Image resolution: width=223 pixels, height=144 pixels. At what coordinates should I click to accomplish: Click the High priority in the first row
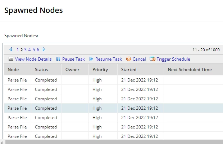[x=97, y=80]
